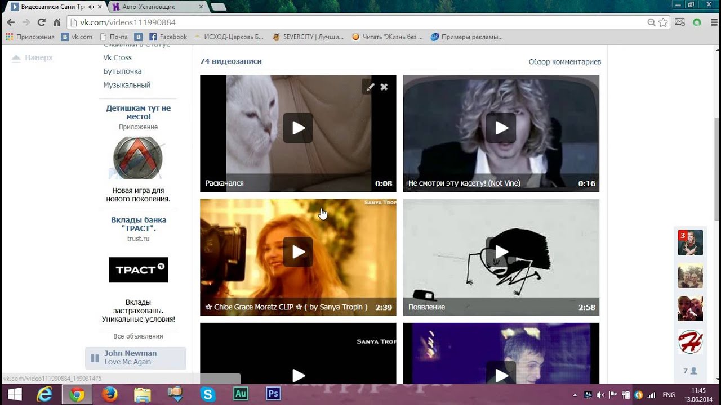Open the browser home page
This screenshot has width=721, height=405.
[x=56, y=22]
